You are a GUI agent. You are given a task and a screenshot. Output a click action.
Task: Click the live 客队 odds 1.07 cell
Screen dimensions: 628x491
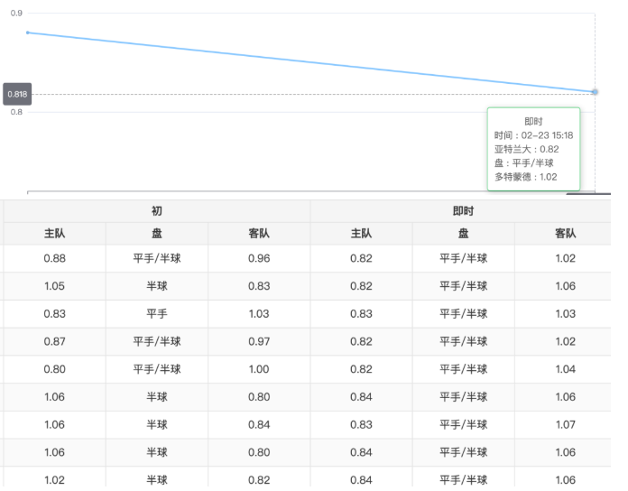click(565, 425)
